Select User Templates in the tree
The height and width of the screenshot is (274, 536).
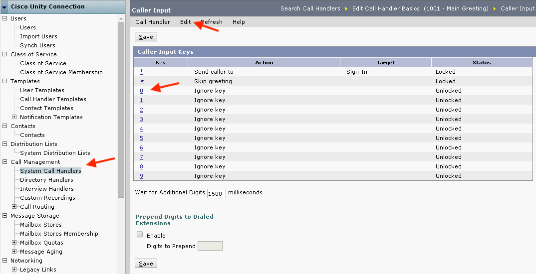(x=42, y=90)
